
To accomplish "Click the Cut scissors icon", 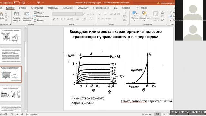I will click(6, 13).
